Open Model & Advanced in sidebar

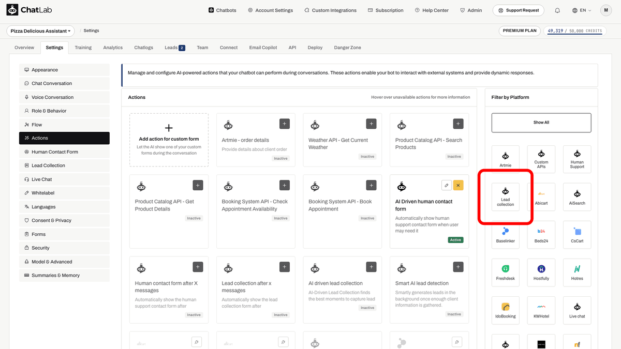point(64,262)
